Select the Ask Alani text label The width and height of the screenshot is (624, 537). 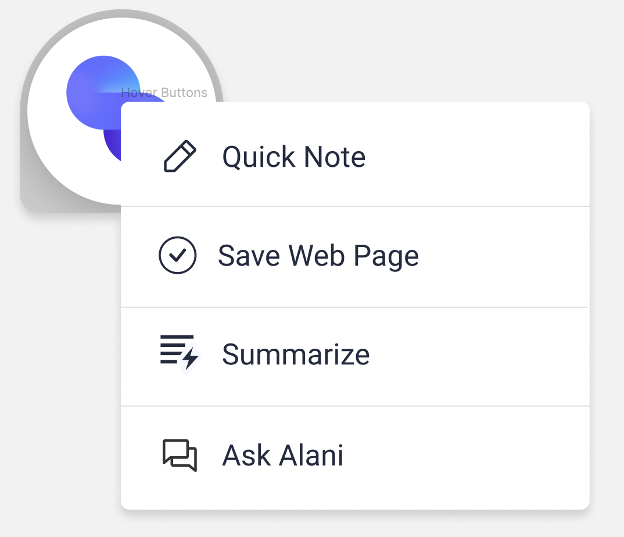tap(282, 455)
